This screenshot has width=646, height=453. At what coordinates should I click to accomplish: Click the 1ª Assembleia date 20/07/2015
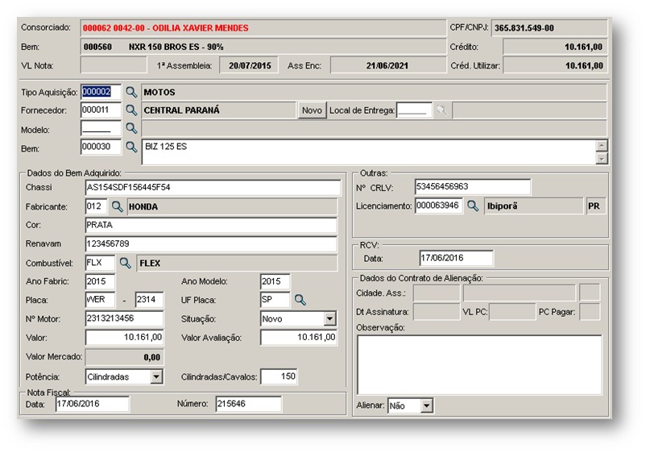(x=250, y=66)
